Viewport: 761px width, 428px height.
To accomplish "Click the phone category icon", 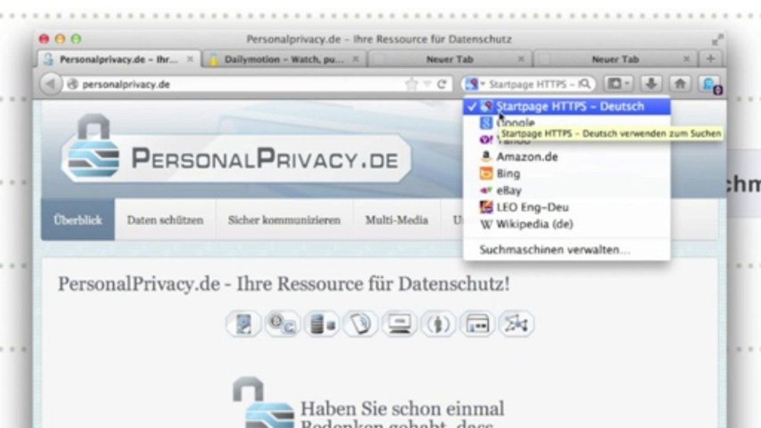I will 361,324.
